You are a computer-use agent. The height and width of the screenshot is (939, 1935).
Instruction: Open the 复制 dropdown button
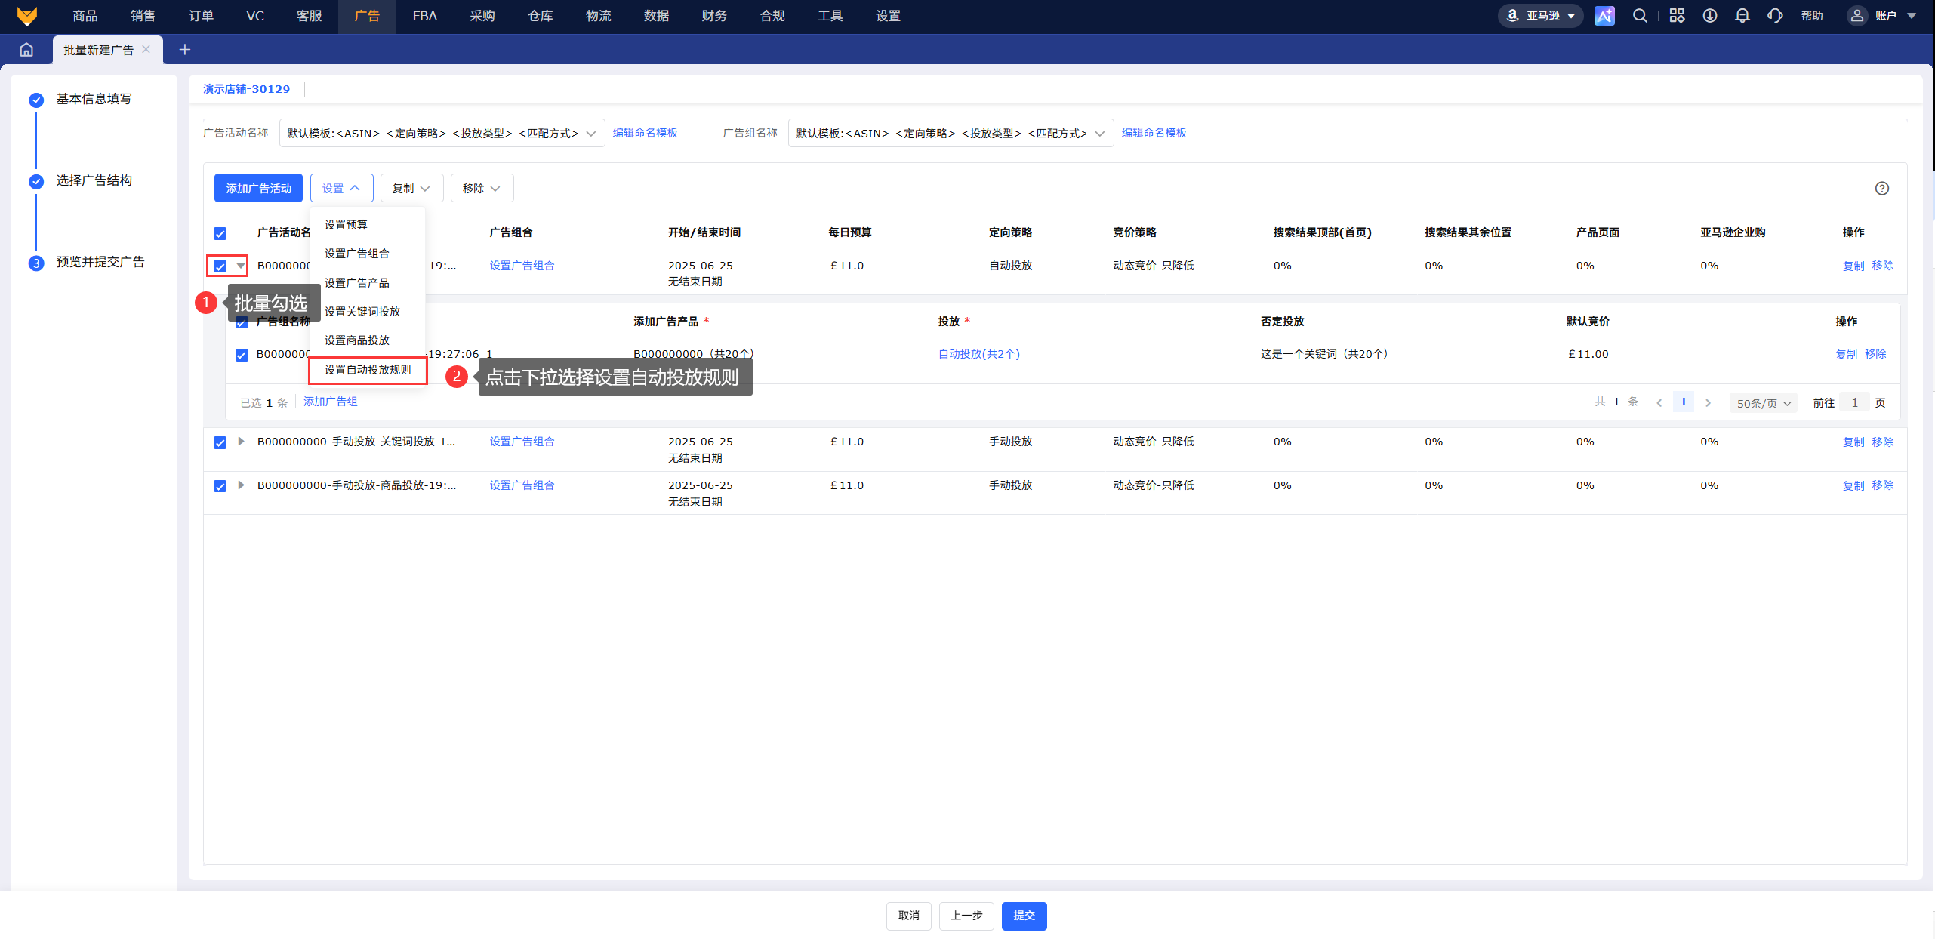point(411,189)
